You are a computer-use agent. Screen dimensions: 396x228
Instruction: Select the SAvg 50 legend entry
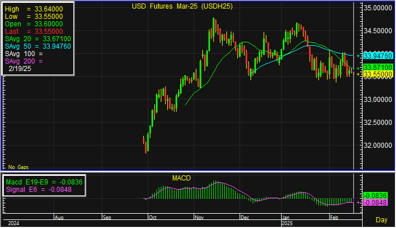[38, 46]
